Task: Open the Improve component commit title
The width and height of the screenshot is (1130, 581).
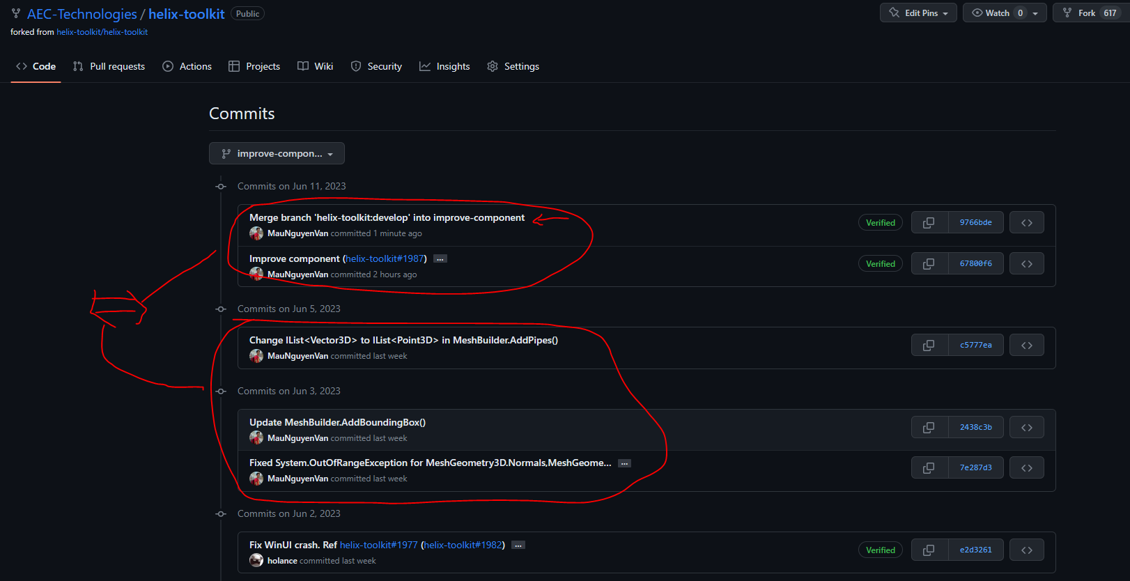Action: [295, 258]
